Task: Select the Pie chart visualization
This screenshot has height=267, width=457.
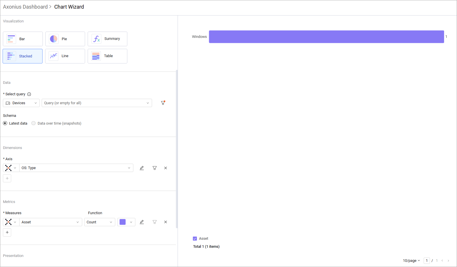Action: coord(65,39)
